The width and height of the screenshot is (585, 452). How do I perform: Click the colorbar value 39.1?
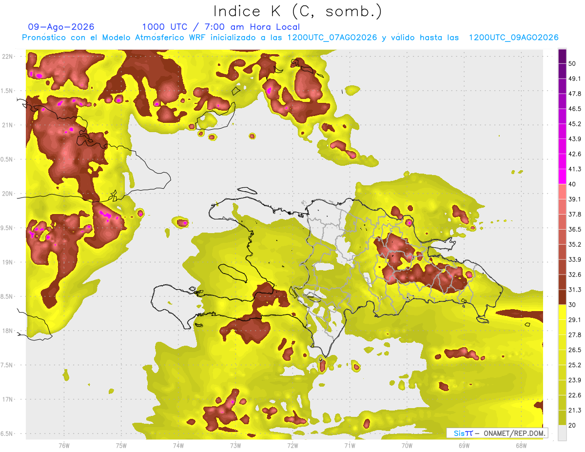tap(575, 199)
